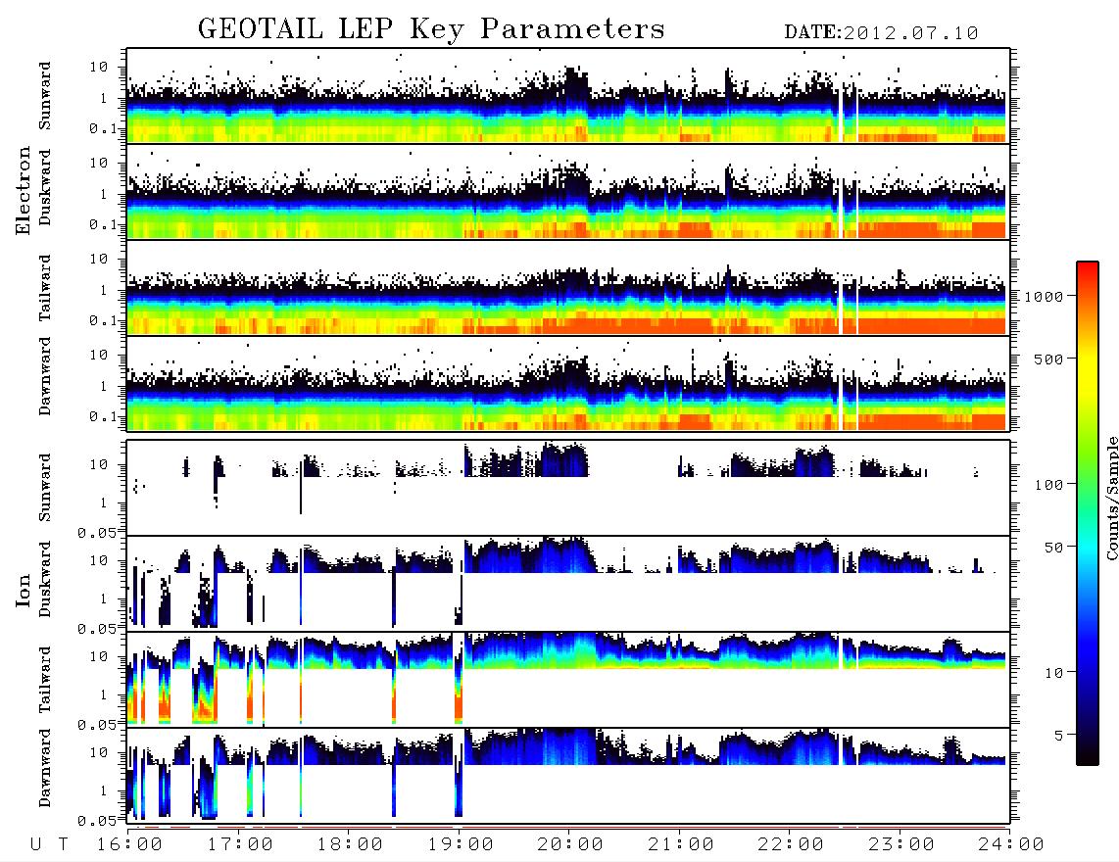1119x862 pixels.
Task: Click inside the Electron Duskward spectrogram panel
Action: point(568,191)
